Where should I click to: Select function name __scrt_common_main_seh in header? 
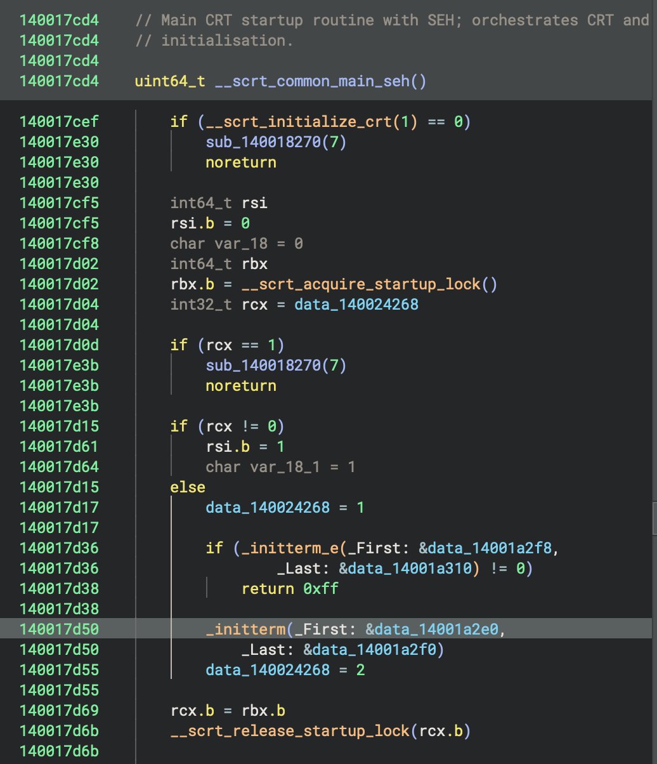point(311,81)
